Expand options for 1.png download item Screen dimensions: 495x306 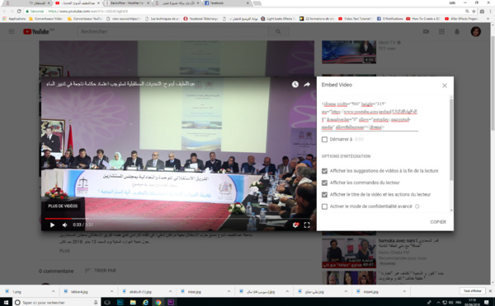click(x=53, y=291)
